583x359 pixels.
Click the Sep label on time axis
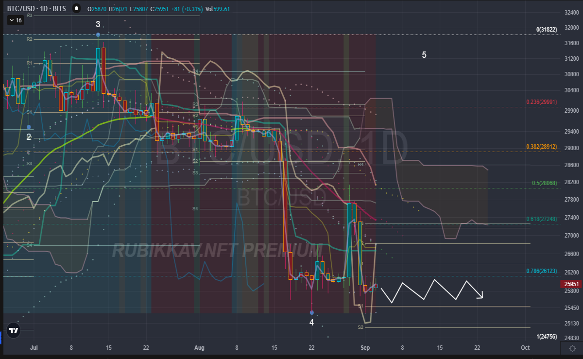365,348
